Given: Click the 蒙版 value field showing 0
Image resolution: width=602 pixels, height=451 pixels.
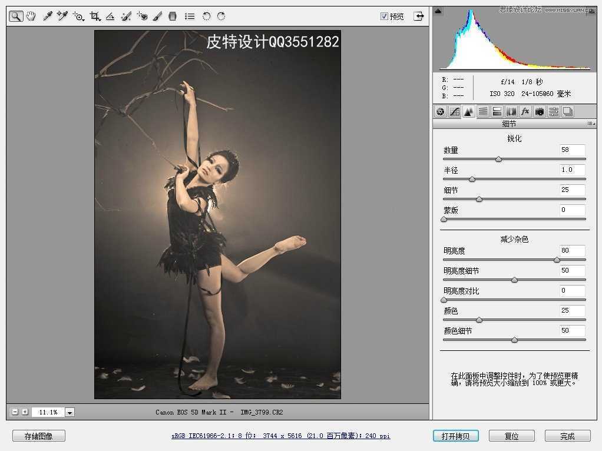Looking at the screenshot, I should (572, 210).
